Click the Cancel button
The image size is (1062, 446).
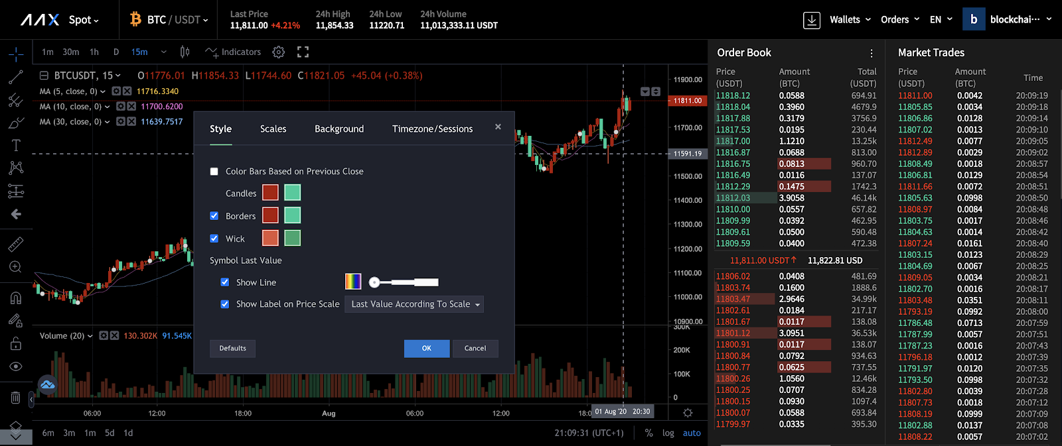click(475, 349)
